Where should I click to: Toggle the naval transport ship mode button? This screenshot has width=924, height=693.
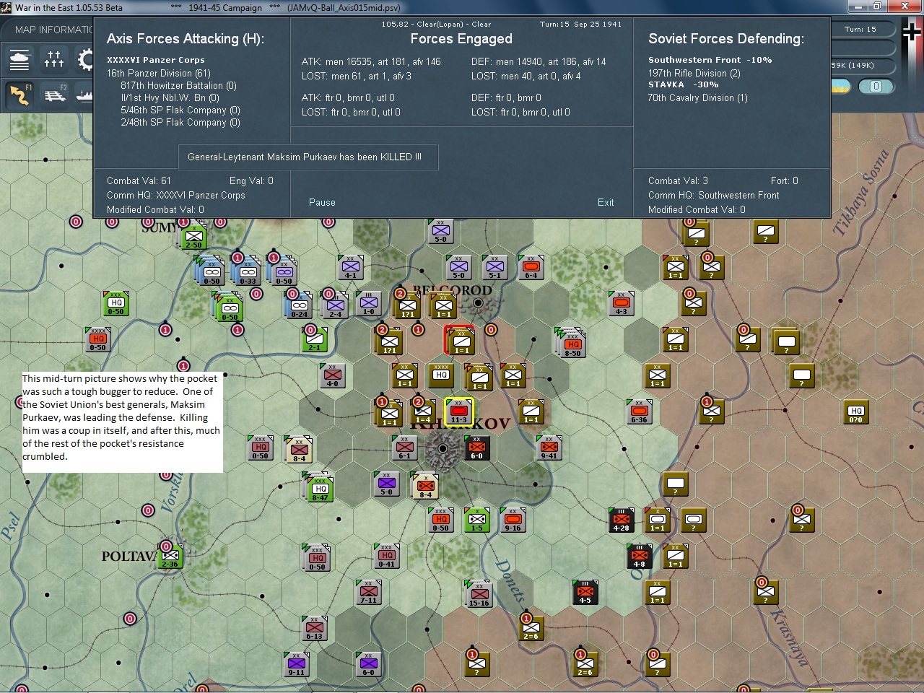84,94
